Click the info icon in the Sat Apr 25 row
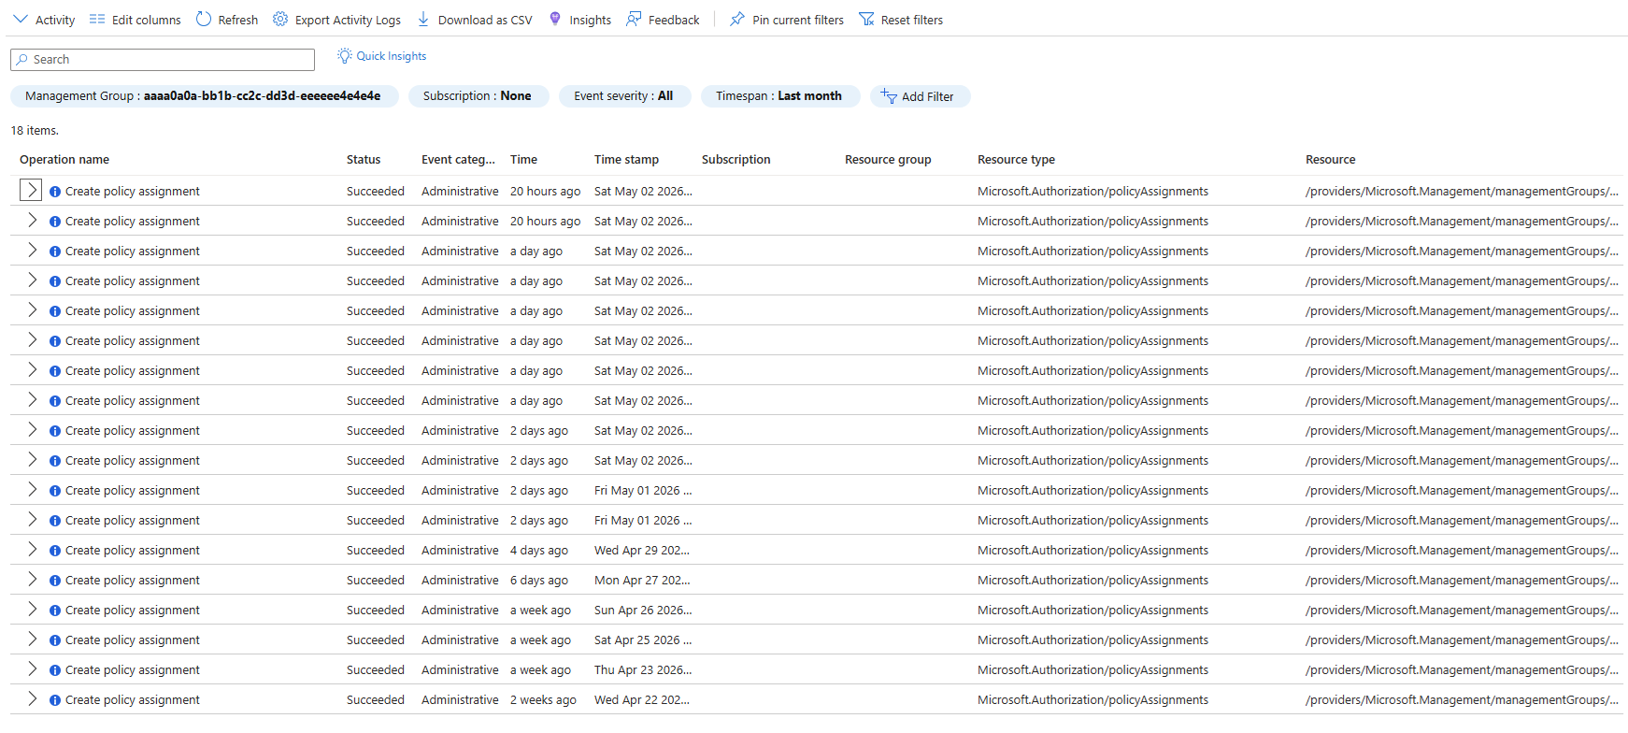1628x733 pixels. (x=55, y=640)
